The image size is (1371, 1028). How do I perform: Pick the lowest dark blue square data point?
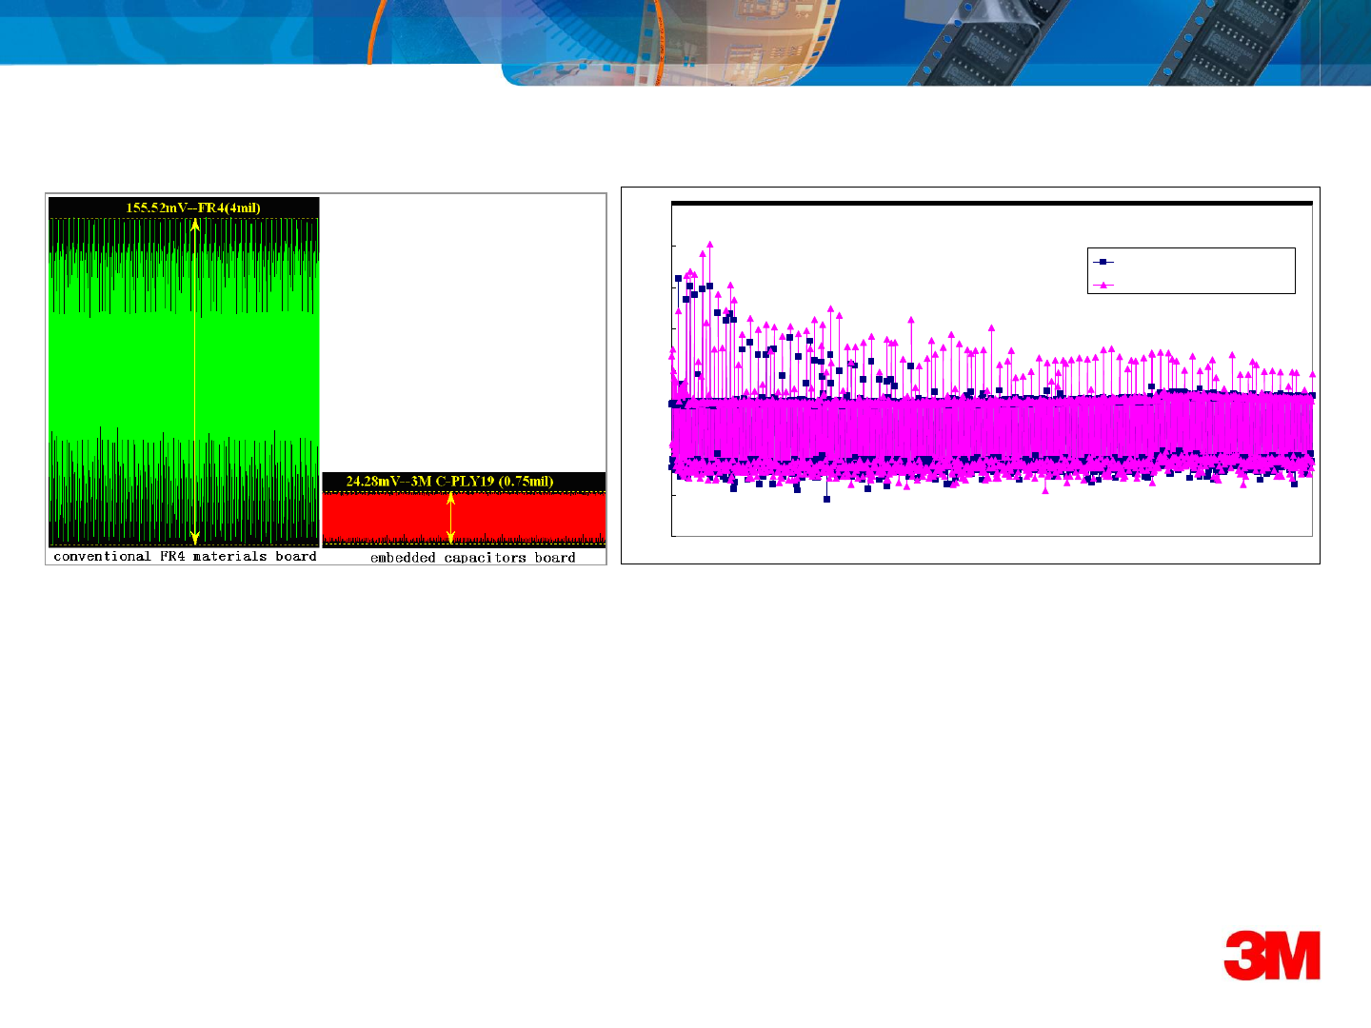pyautogui.click(x=826, y=499)
